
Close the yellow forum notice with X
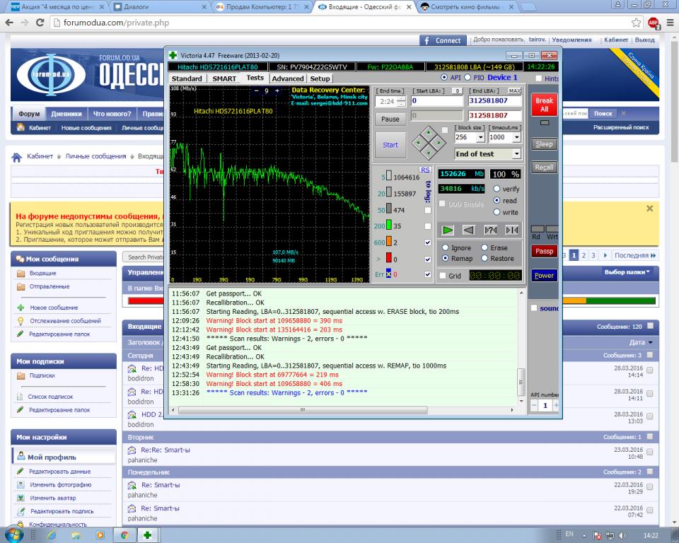pyautogui.click(x=649, y=209)
